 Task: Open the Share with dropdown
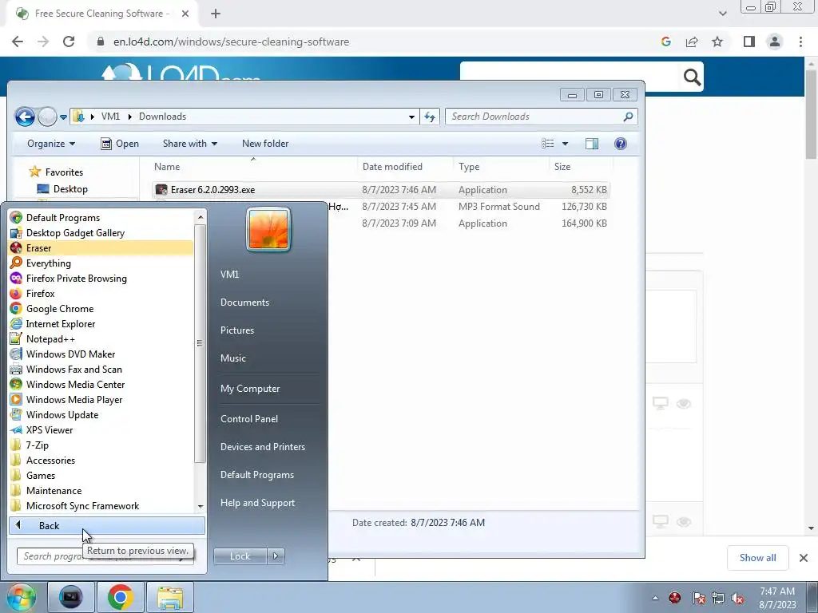[190, 144]
